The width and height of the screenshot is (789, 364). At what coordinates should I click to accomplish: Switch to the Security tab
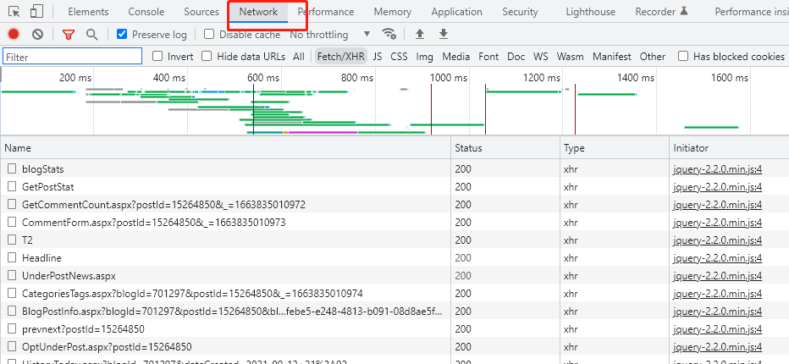(x=520, y=12)
